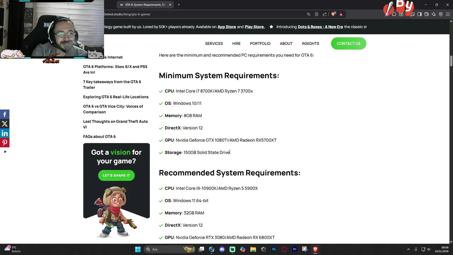Open the INSIGHTS nav item
This screenshot has height=255, width=453.
tap(310, 44)
